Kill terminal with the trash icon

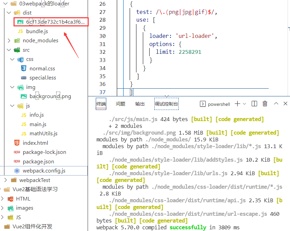click(x=265, y=104)
